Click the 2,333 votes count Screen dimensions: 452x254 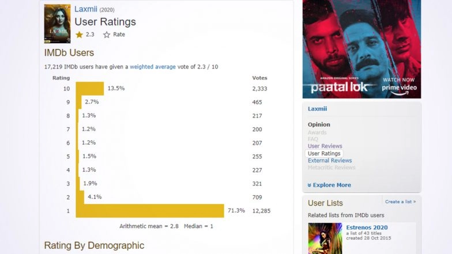coord(260,89)
